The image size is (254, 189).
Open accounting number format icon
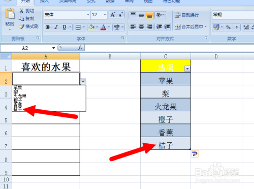point(216,27)
